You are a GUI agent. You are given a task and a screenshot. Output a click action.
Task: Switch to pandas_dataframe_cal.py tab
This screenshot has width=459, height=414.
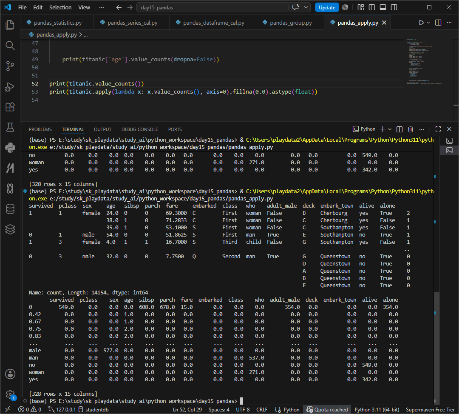213,23
